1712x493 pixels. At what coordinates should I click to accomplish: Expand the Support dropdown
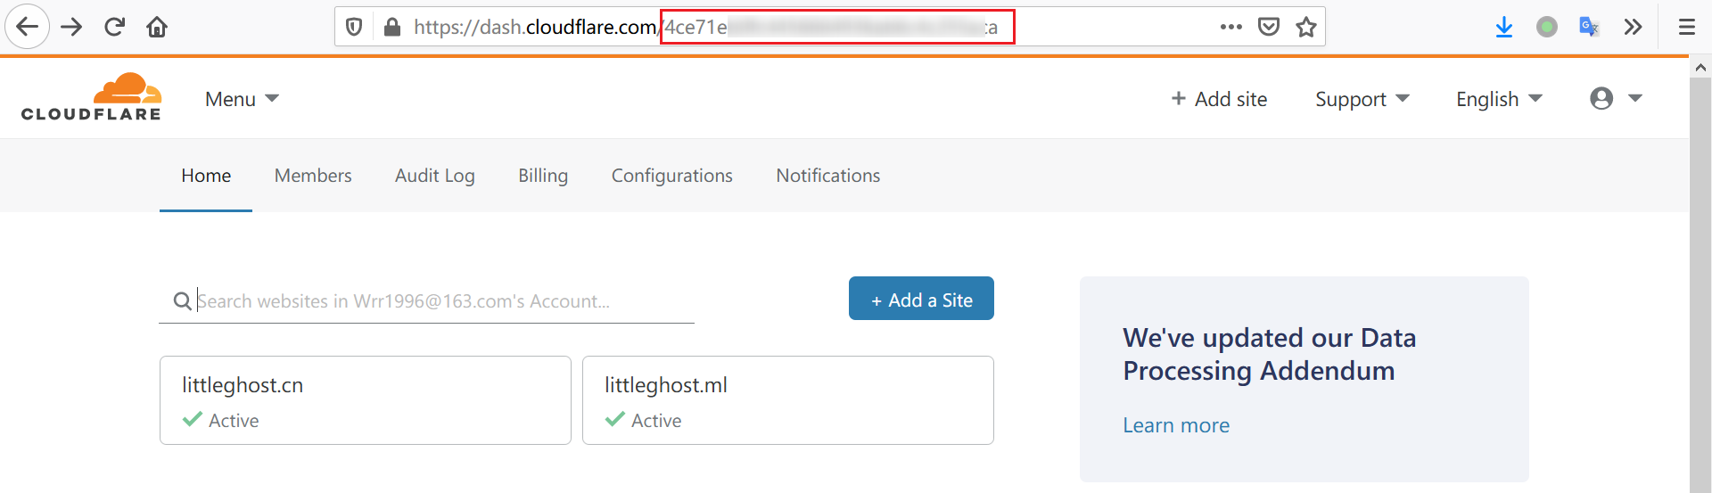(x=1362, y=99)
